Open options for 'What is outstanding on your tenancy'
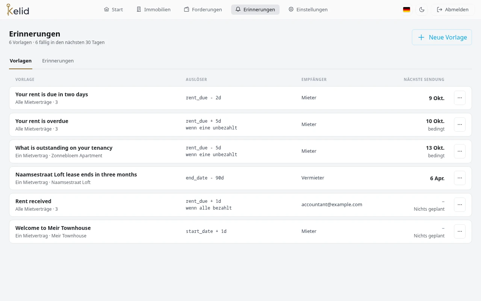Screen dimensions: 481x301 pyautogui.click(x=460, y=151)
